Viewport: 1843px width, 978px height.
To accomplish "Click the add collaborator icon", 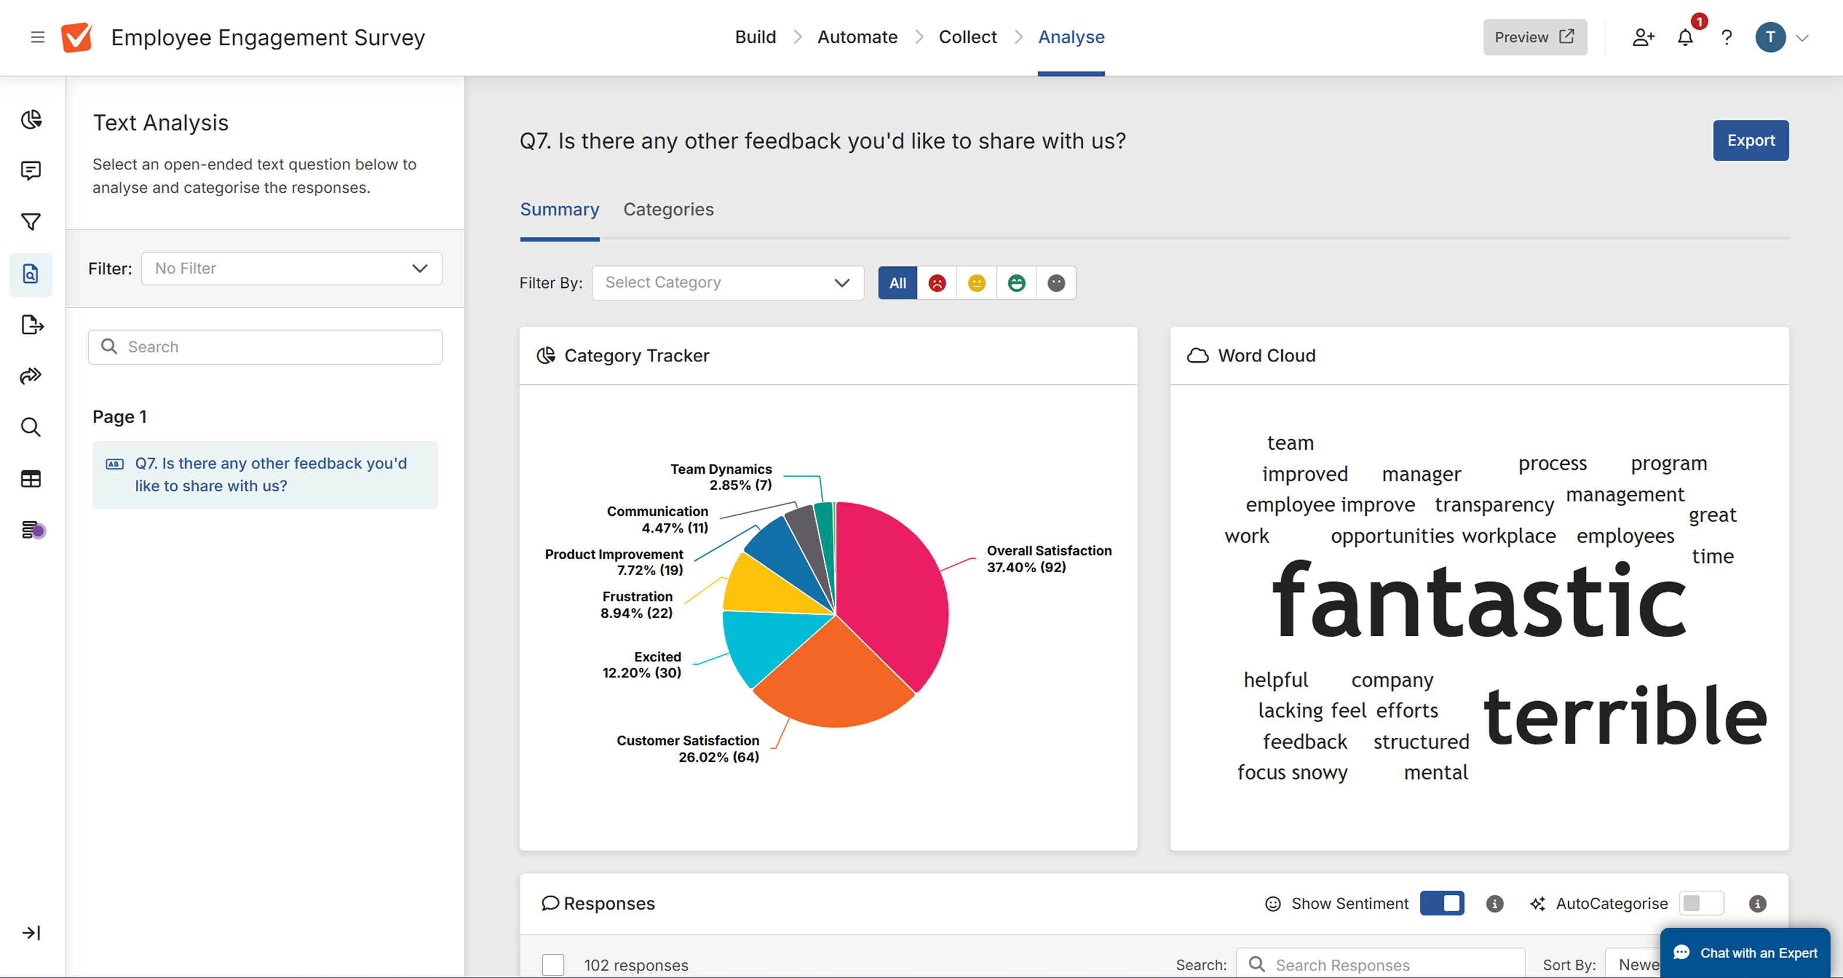I will [x=1643, y=38].
